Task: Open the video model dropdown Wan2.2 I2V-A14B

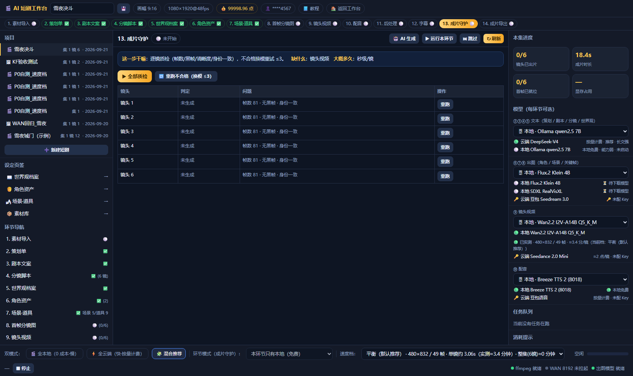Action: 571,222
